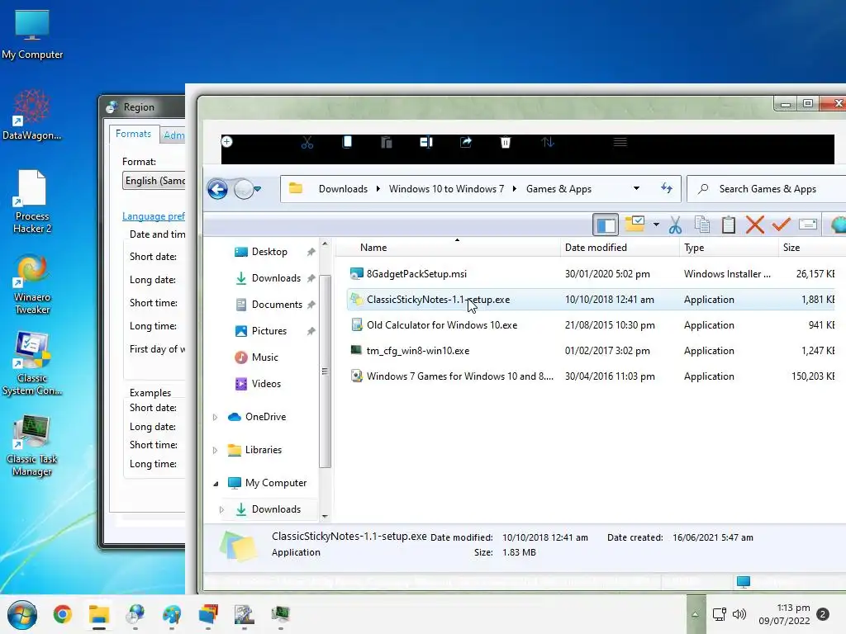Click the navigation pane scroll down arrow

(x=325, y=517)
